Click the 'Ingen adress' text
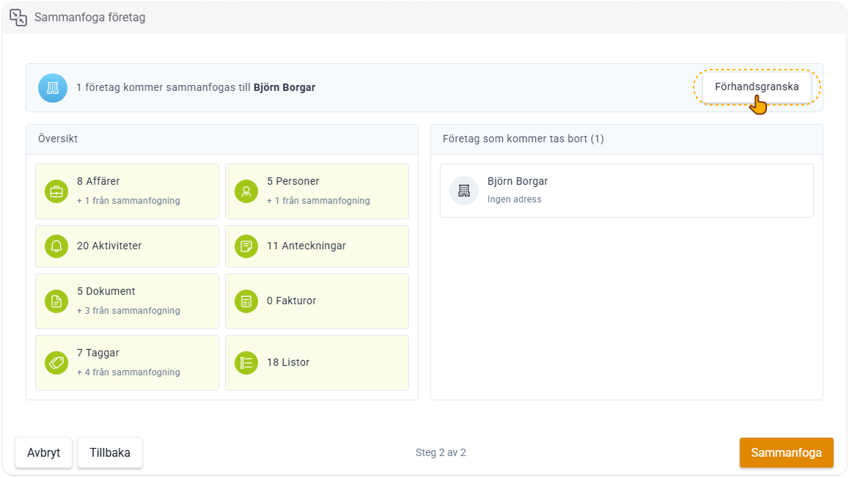The width and height of the screenshot is (849, 478). [515, 199]
